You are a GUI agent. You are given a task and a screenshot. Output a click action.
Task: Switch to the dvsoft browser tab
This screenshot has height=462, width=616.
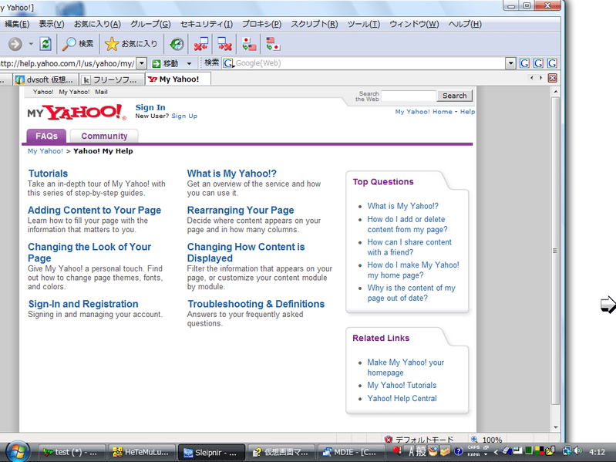tap(45, 79)
